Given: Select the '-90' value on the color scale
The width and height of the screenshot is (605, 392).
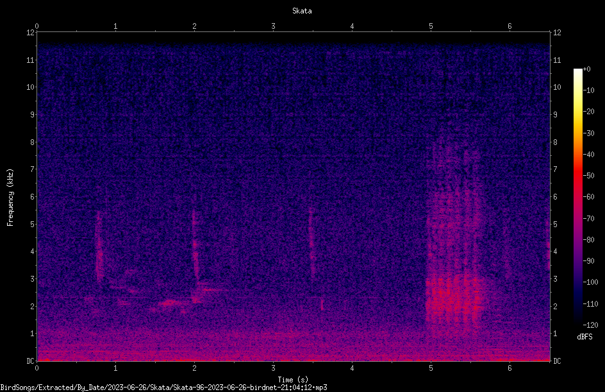Looking at the screenshot, I should pyautogui.click(x=589, y=261).
